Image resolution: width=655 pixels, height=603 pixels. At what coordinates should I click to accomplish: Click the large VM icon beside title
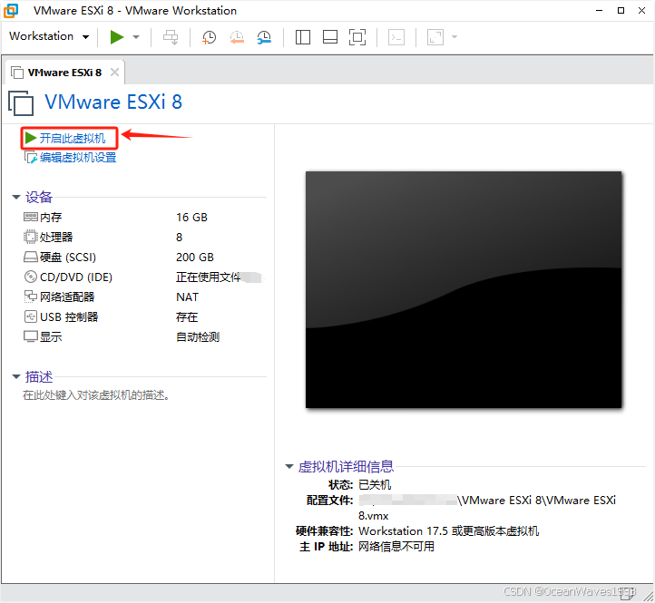click(x=21, y=102)
